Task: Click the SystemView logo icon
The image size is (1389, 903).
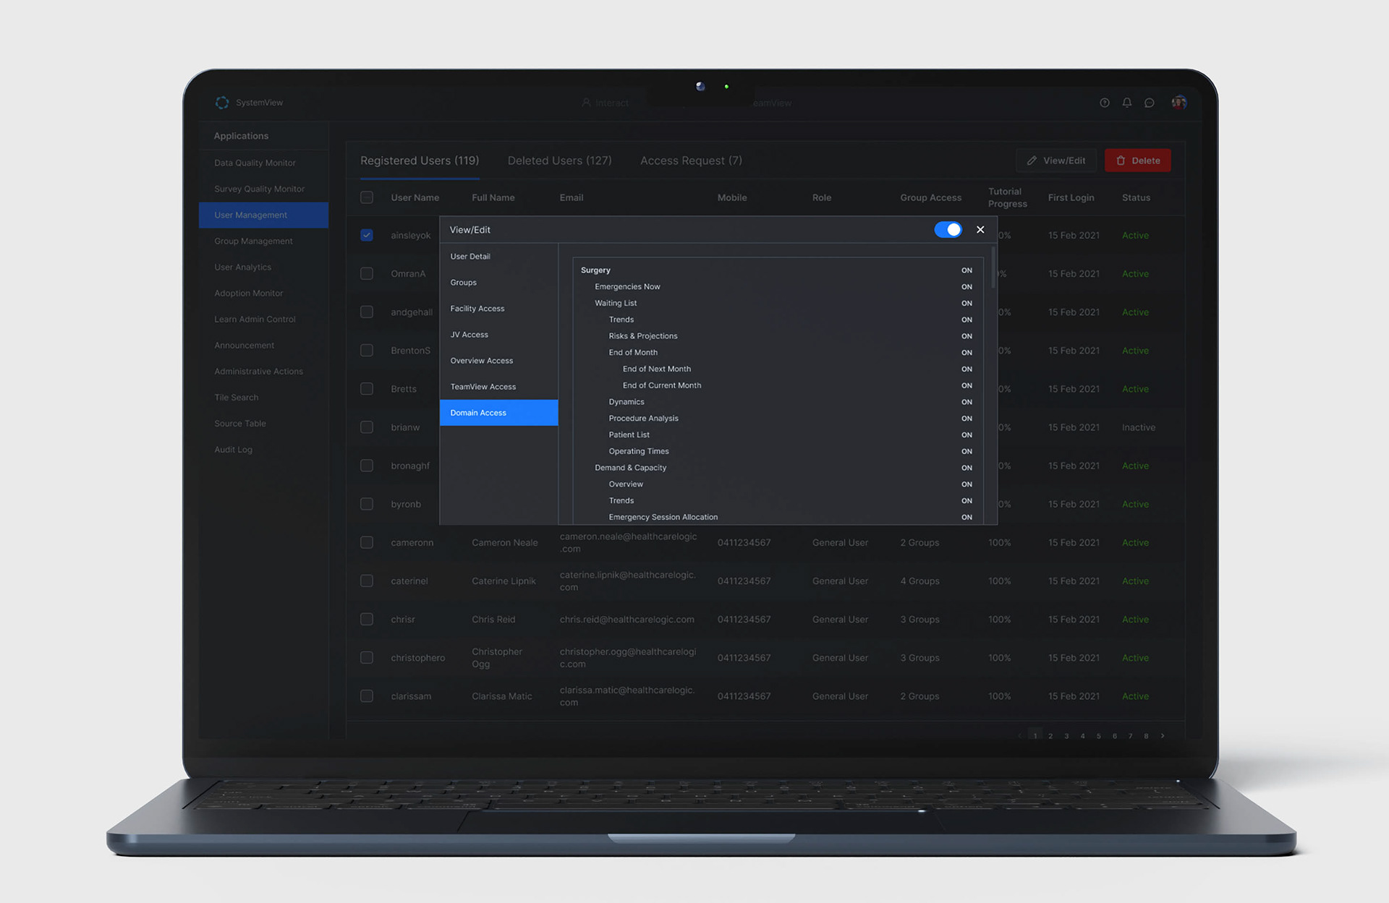Action: [222, 103]
